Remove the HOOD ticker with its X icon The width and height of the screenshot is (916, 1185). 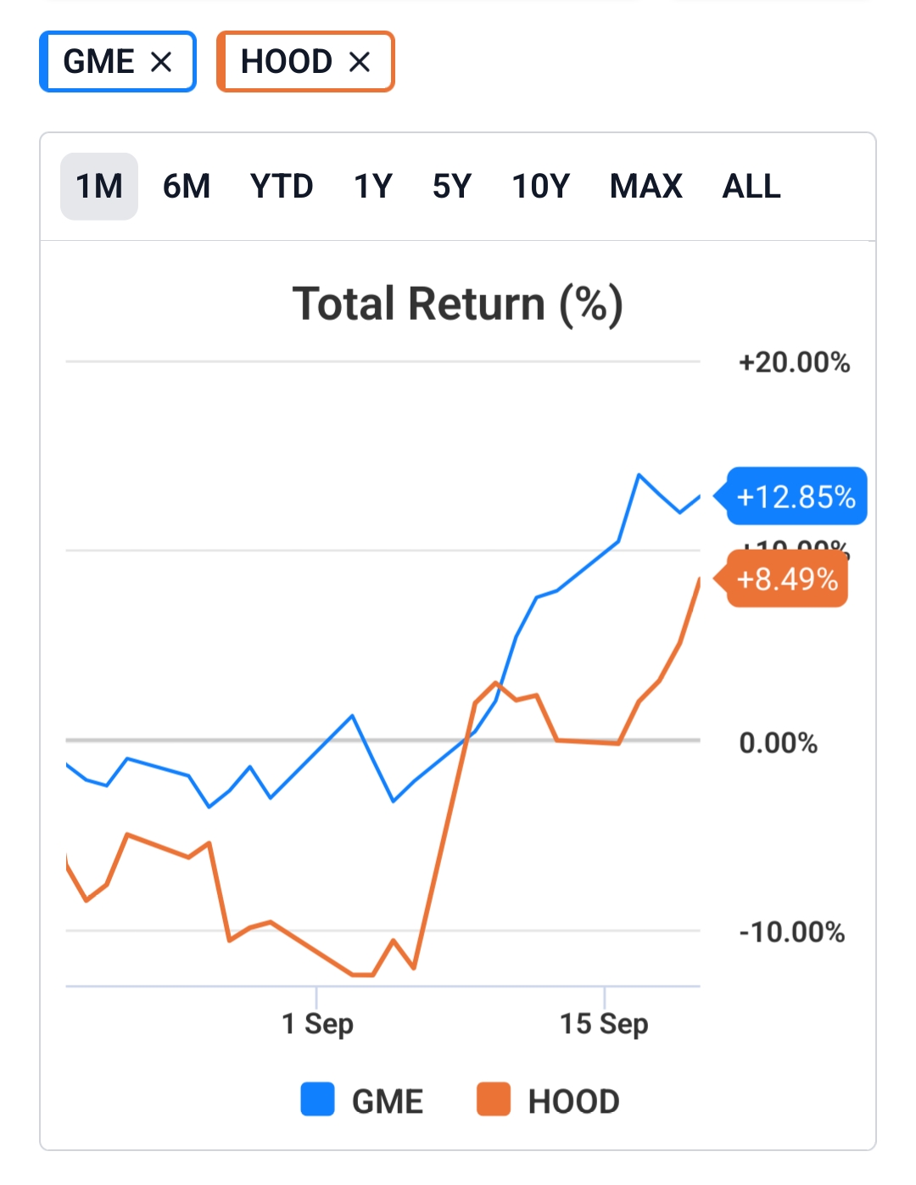click(360, 62)
